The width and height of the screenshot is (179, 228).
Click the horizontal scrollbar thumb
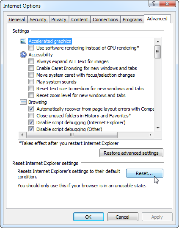[72, 135]
